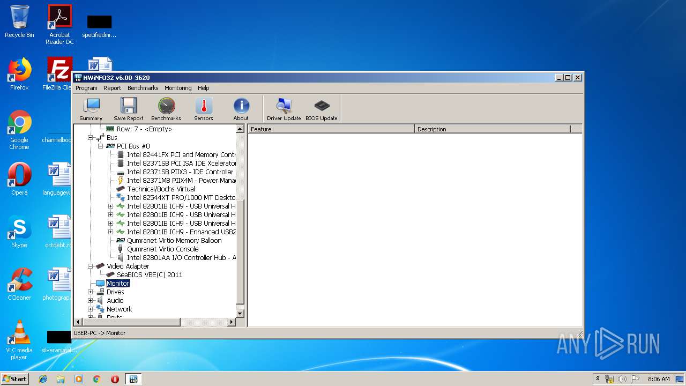Image resolution: width=686 pixels, height=386 pixels.
Task: Select Intel 82371MB PIIX4M Power Management item
Action: [181, 181]
